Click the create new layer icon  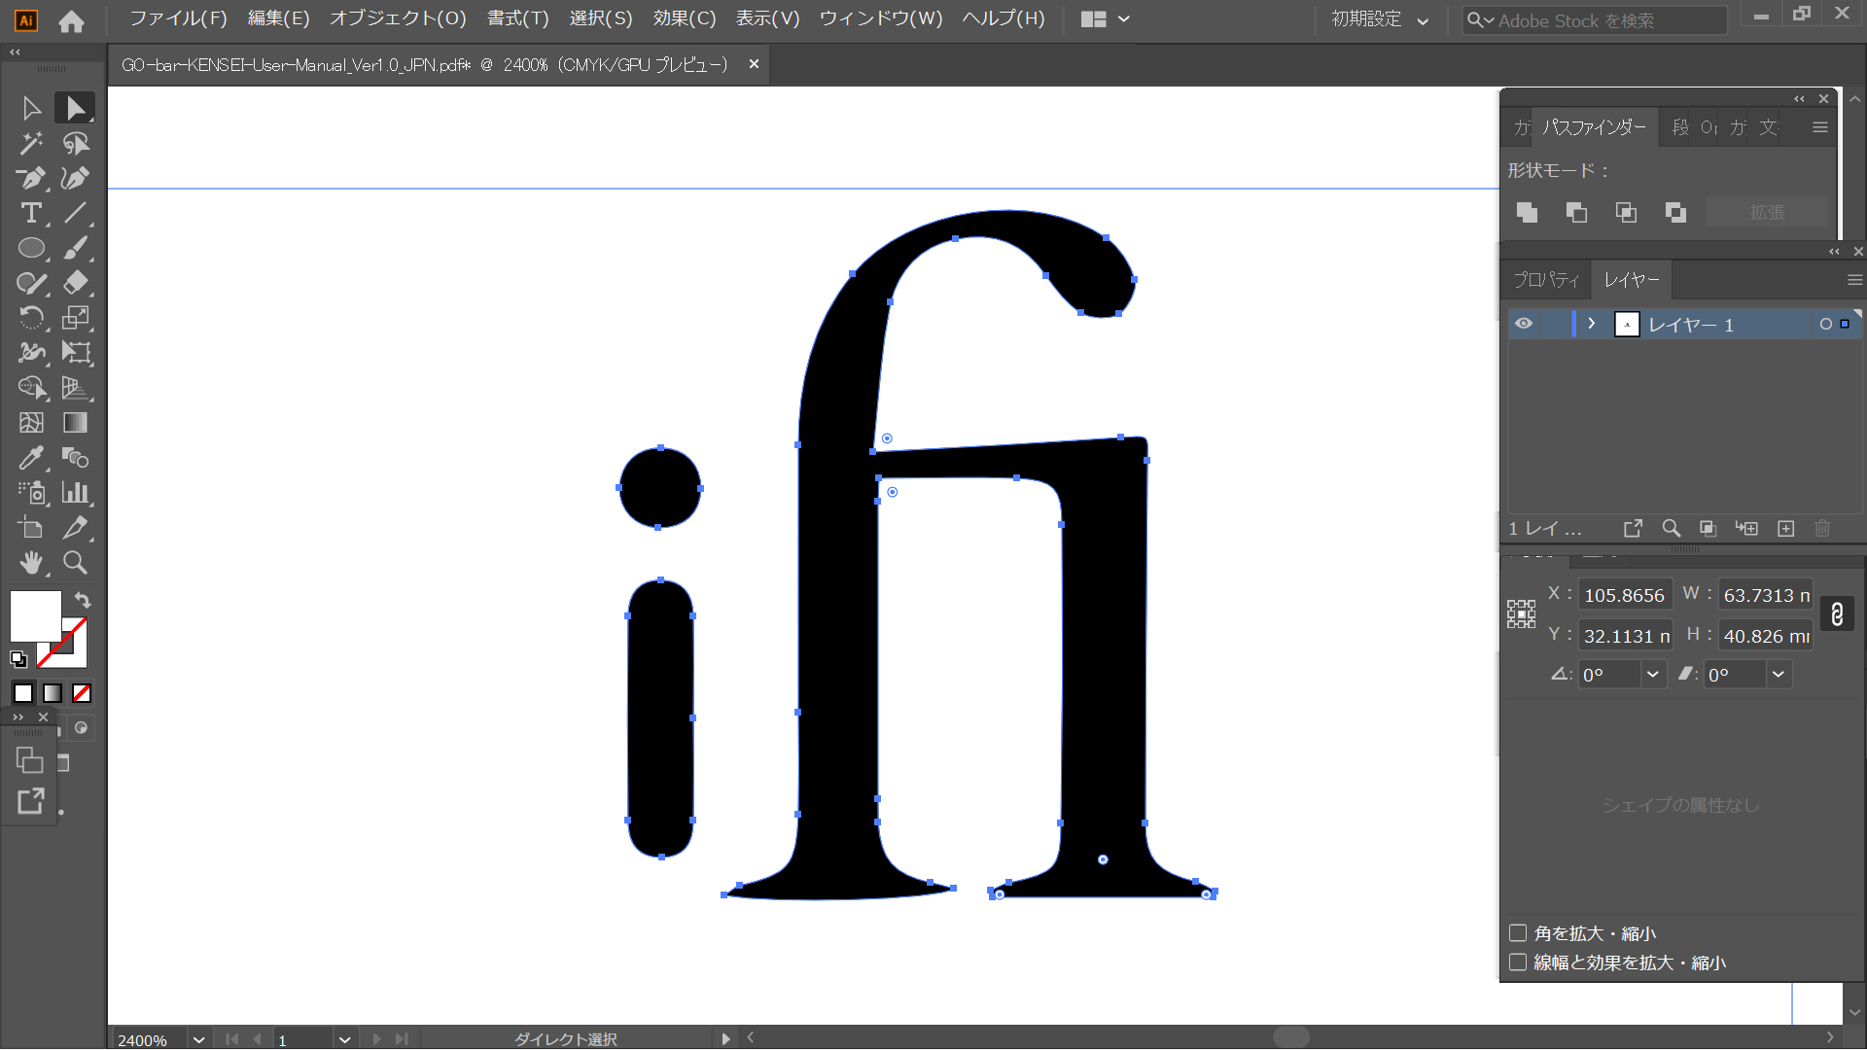(1785, 528)
